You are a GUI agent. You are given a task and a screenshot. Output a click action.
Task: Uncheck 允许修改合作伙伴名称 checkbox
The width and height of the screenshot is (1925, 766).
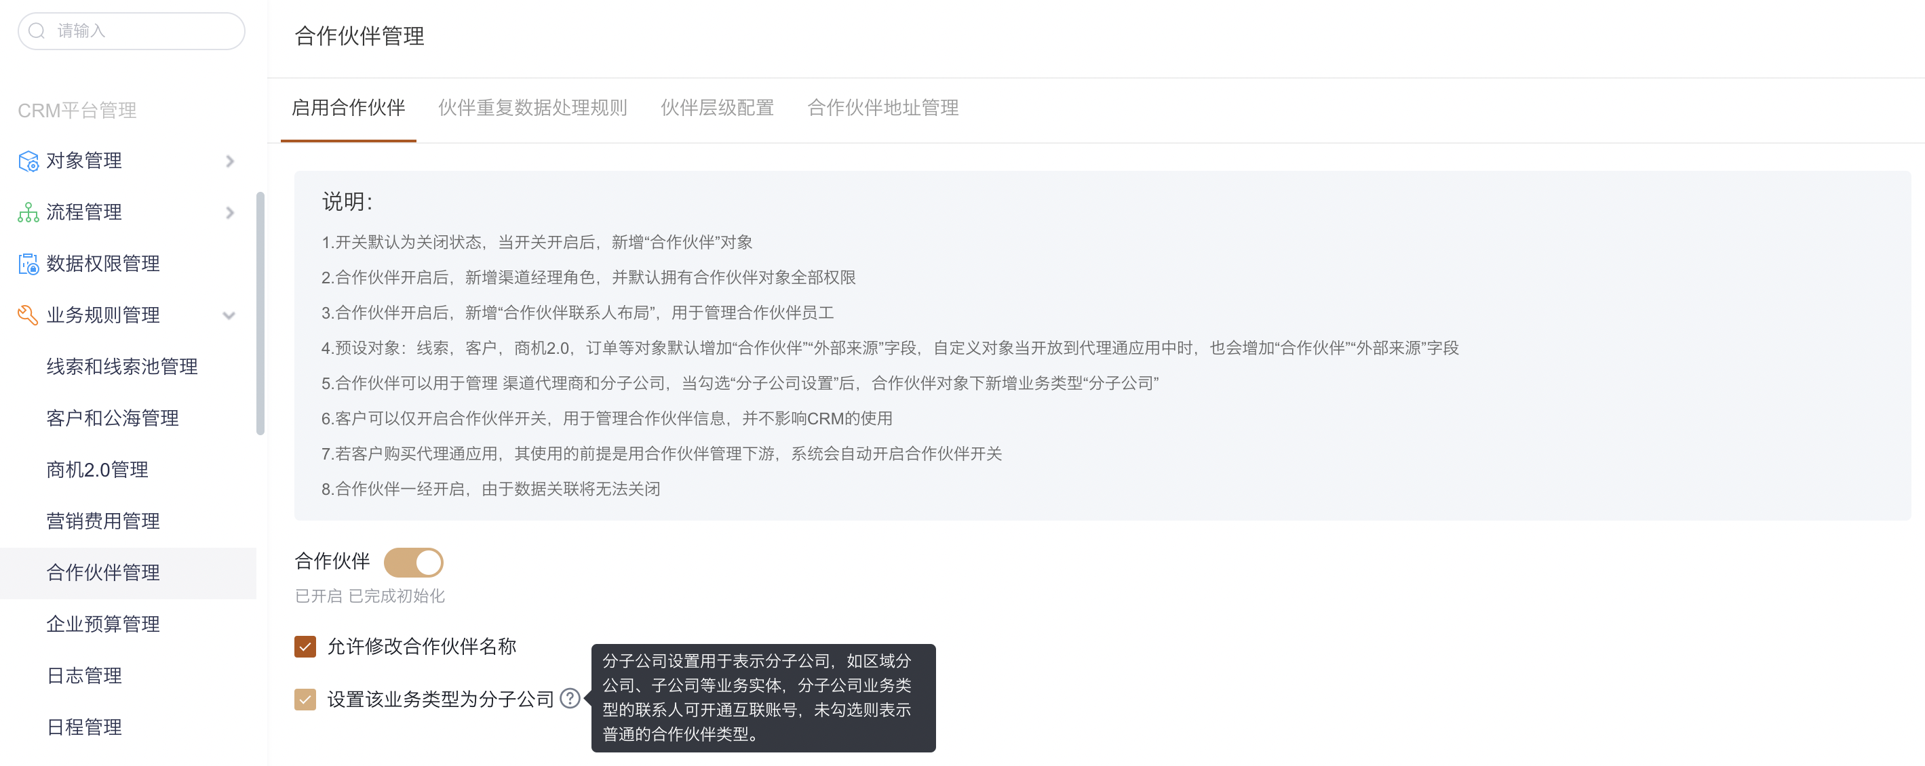pos(305,647)
